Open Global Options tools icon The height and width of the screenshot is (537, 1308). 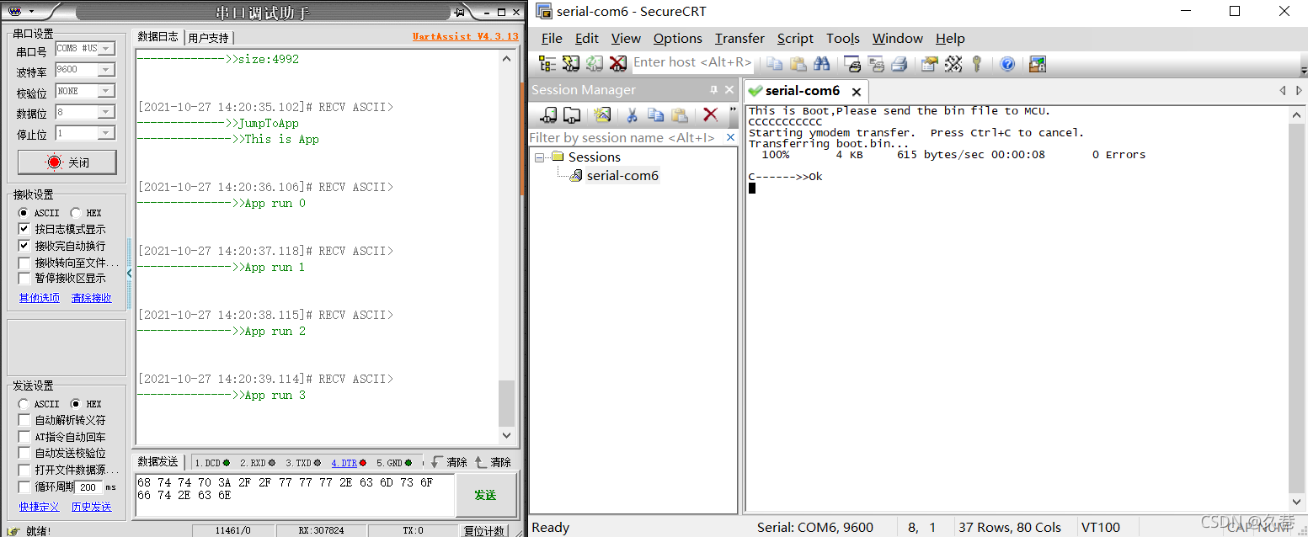coord(953,63)
